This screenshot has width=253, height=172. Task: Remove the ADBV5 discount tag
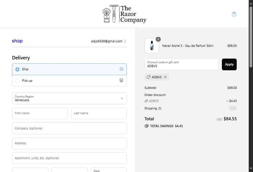(165, 77)
